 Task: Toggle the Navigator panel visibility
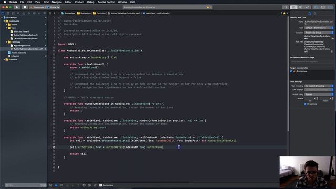316,7
